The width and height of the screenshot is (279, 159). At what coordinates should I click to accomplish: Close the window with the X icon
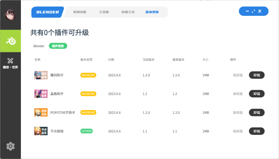click(260, 11)
